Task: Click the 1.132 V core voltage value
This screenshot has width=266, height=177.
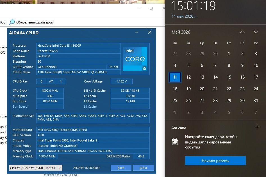Action: click(x=121, y=81)
